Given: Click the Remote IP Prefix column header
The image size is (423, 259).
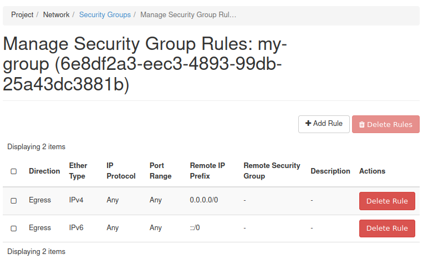Looking at the screenshot, I should coord(207,171).
